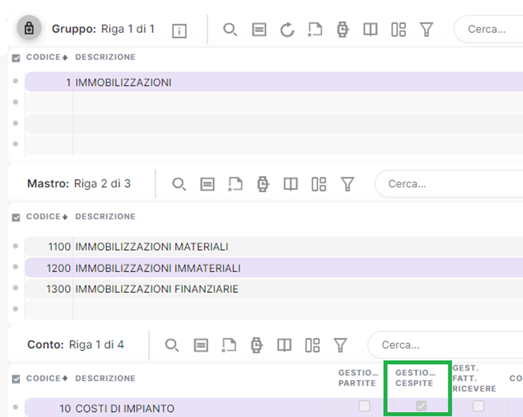Click the watch icon in Mastro toolbar
Screen dimensions: 523x417
[x=263, y=184]
